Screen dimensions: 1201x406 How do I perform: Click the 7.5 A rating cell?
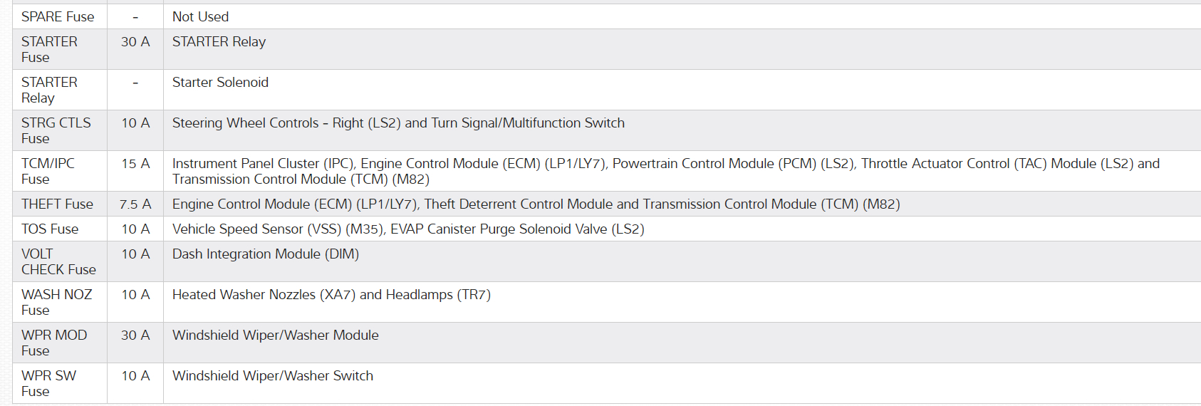[x=135, y=204]
